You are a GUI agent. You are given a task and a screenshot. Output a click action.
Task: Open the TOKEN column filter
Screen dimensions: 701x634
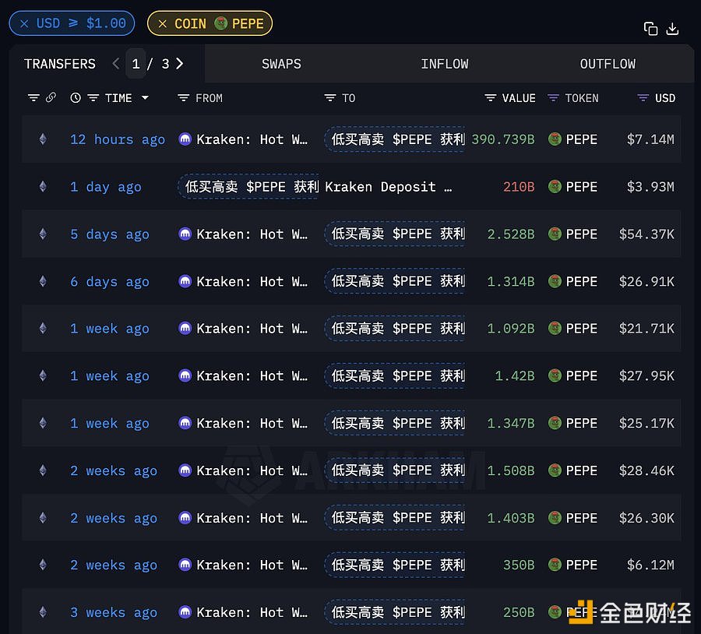click(x=553, y=98)
